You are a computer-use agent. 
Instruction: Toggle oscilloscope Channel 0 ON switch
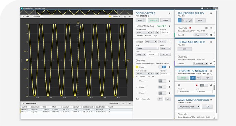tap(162, 67)
